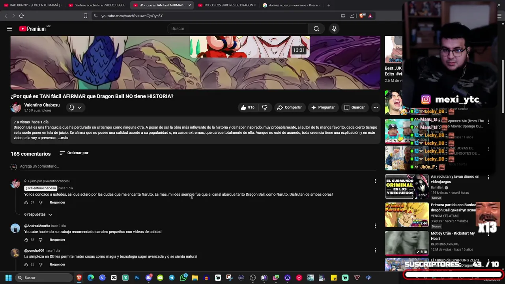The width and height of the screenshot is (505, 284).
Task: Open the Ordenar por sort menu
Action: click(74, 153)
